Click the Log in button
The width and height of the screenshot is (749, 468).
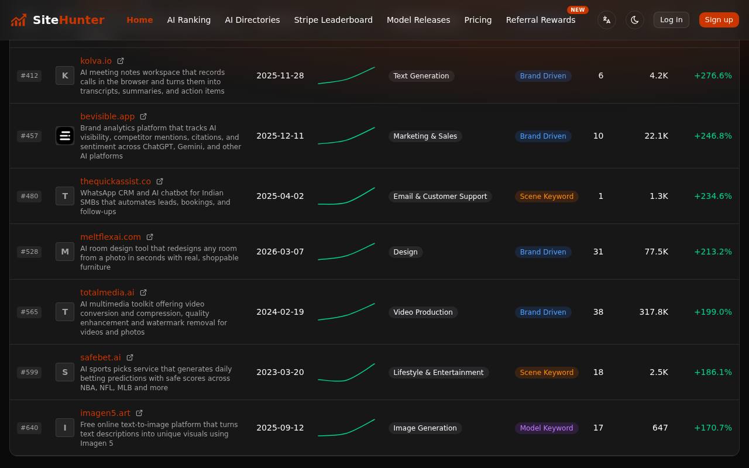(671, 20)
